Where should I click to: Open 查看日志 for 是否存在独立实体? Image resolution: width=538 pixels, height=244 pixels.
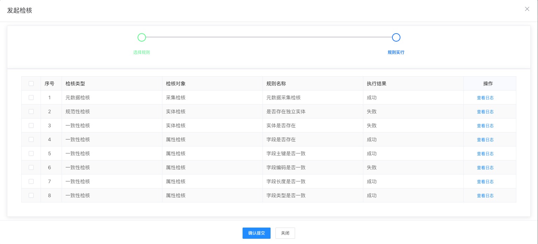point(485,112)
